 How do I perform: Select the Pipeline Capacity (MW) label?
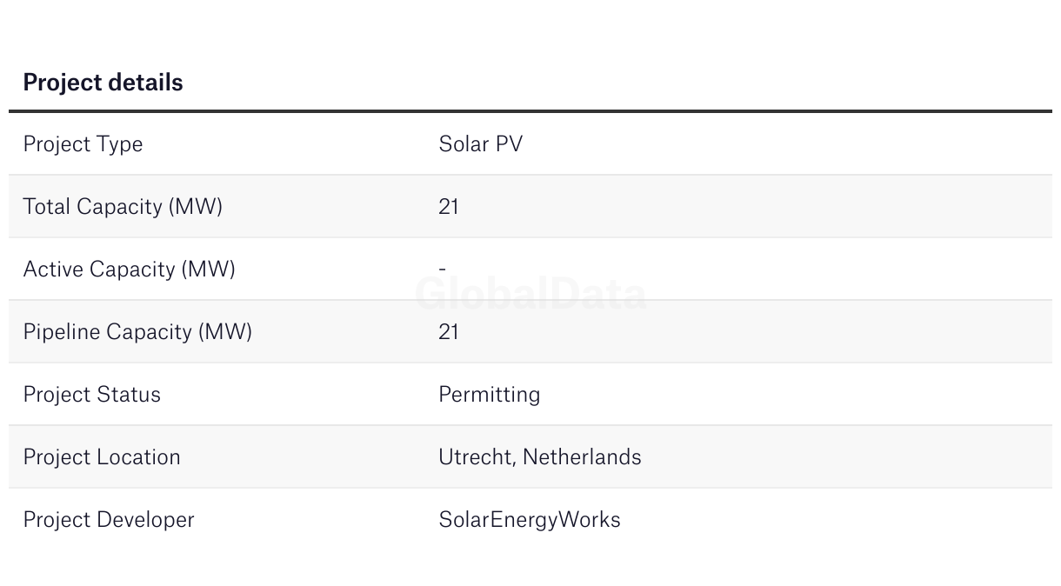point(137,332)
